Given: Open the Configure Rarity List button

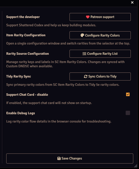Looking at the screenshot, I should pyautogui.click(x=100, y=54).
